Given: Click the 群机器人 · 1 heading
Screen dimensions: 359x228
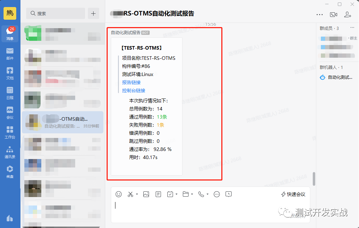Looking at the screenshot, I should coord(331,67).
